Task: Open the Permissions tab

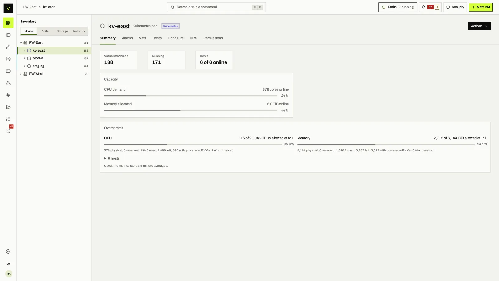Action: 213,38
